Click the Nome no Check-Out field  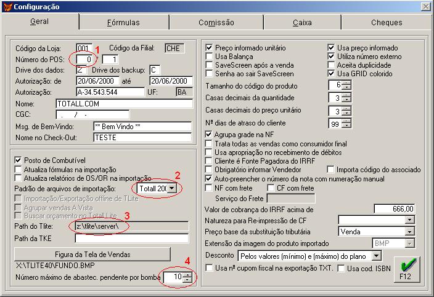[x=142, y=138]
